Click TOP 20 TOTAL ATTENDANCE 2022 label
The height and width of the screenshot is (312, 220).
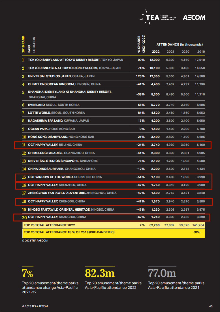49,225
